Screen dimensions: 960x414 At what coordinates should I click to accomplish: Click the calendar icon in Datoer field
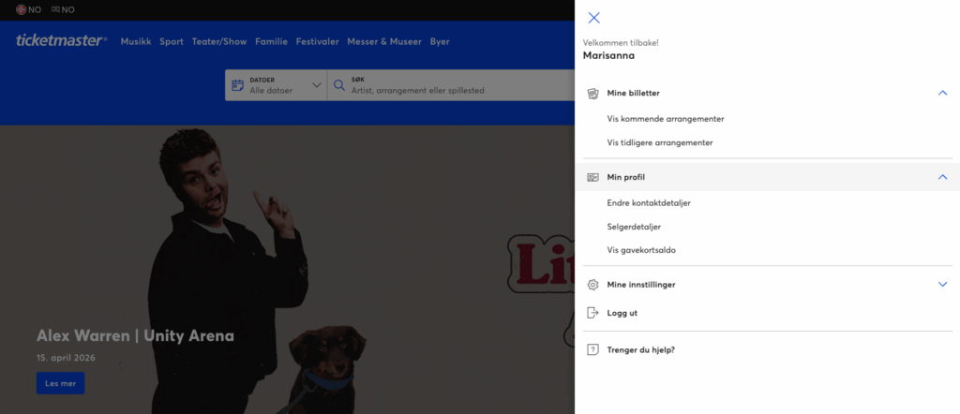click(238, 85)
